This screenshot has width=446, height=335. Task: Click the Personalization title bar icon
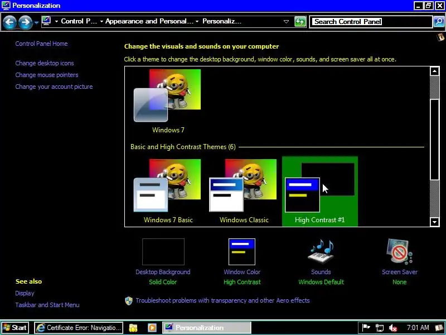[6, 6]
